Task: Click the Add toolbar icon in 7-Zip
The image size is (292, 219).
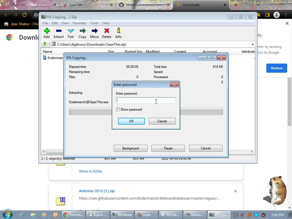Action: click(x=46, y=33)
